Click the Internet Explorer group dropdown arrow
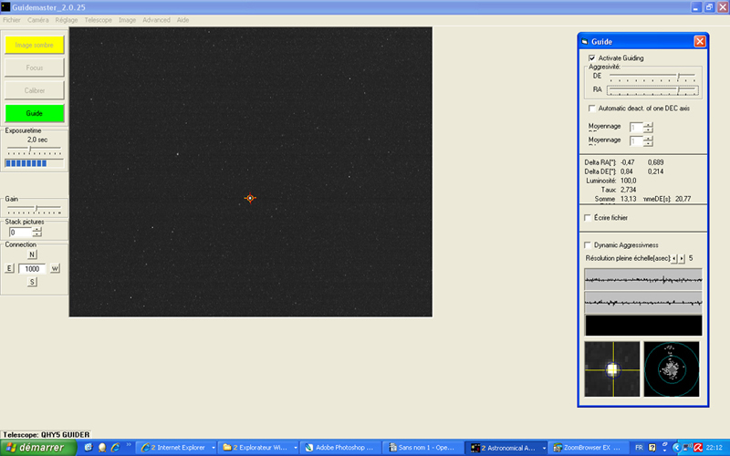 (x=214, y=448)
